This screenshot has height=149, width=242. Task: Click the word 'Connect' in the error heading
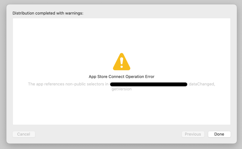116,77
